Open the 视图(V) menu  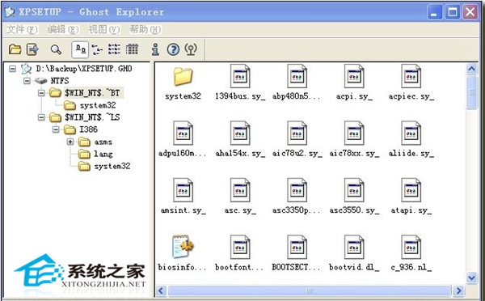click(x=104, y=30)
